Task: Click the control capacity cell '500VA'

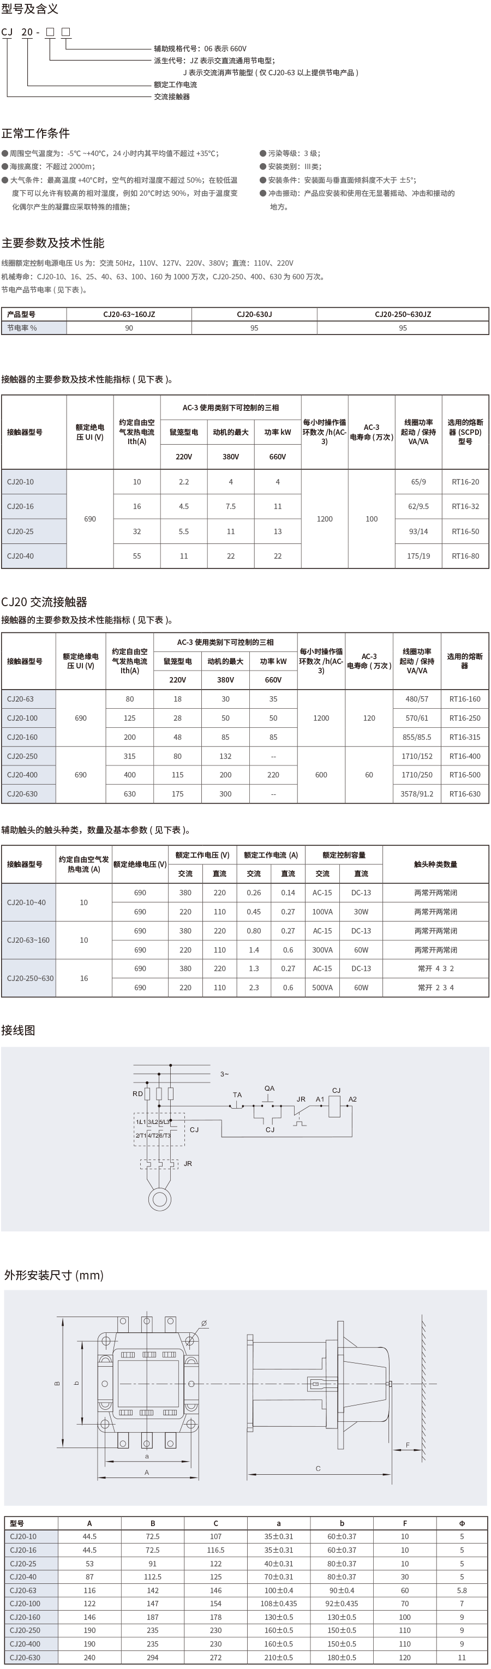Action: pos(322,988)
